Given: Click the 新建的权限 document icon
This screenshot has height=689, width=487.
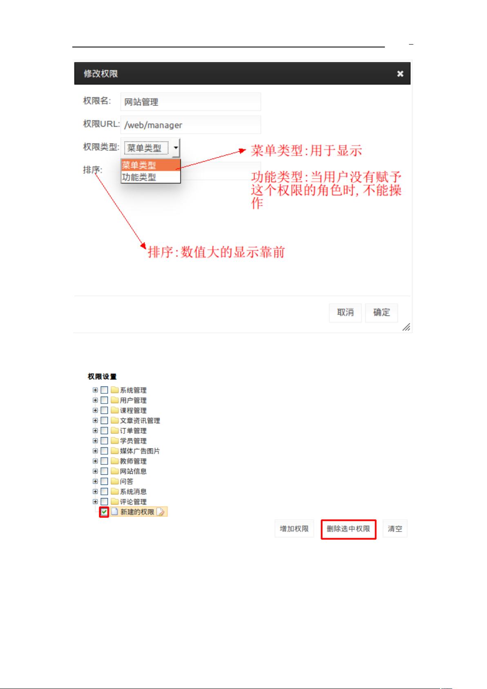Looking at the screenshot, I should pos(115,512).
